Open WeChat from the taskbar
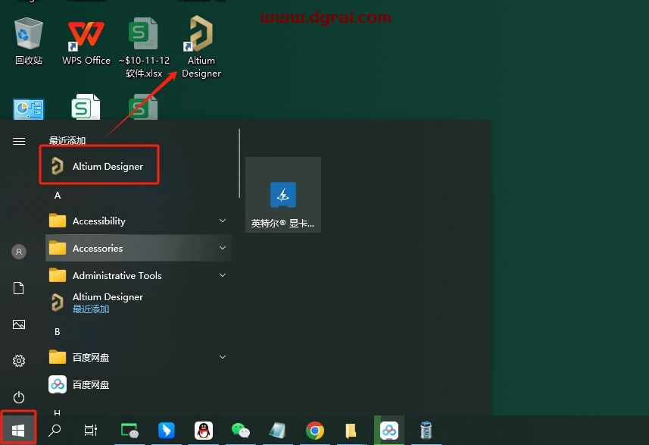Image resolution: width=649 pixels, height=445 pixels. point(240,431)
